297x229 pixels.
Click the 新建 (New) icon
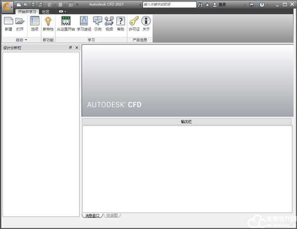click(8, 21)
